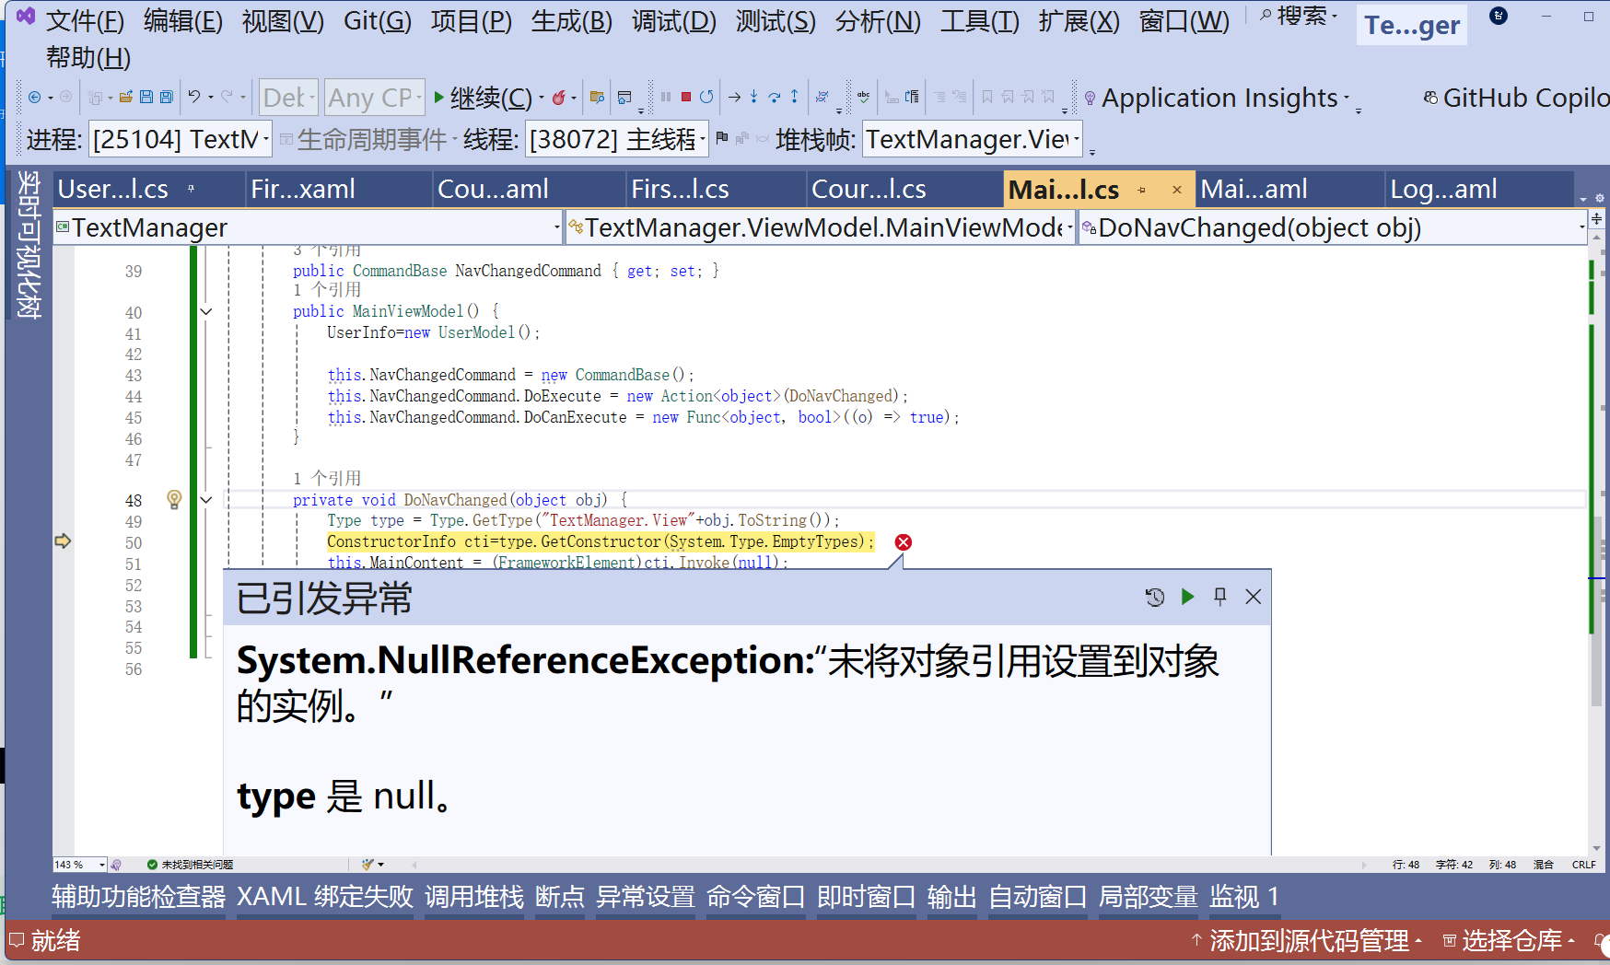Viewport: 1610px width, 965px height.
Task: Open the 帮助(H) menu
Action: [88, 57]
